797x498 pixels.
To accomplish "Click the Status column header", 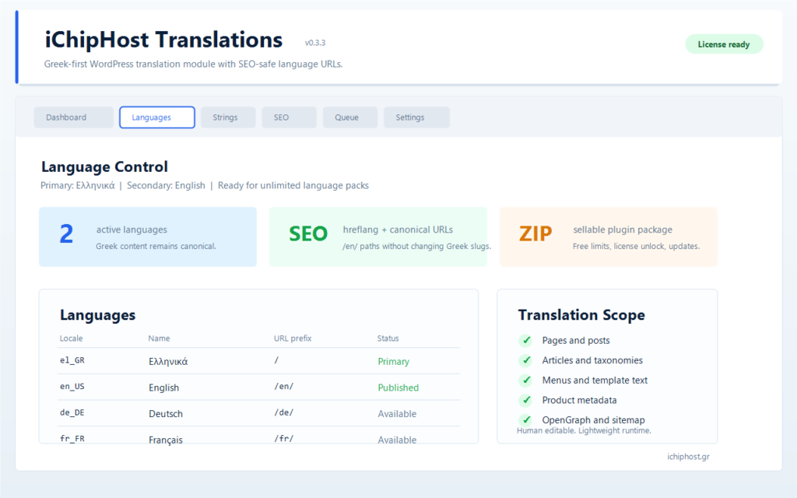I will click(388, 338).
